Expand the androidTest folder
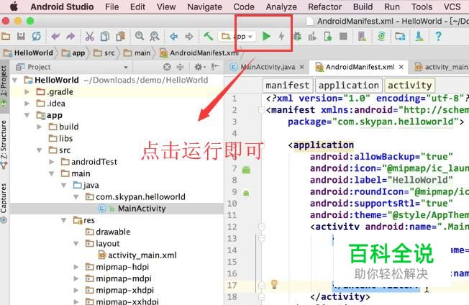 [52, 162]
